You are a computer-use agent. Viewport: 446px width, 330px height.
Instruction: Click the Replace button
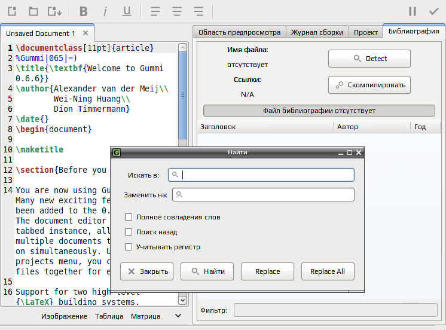tap(267, 271)
